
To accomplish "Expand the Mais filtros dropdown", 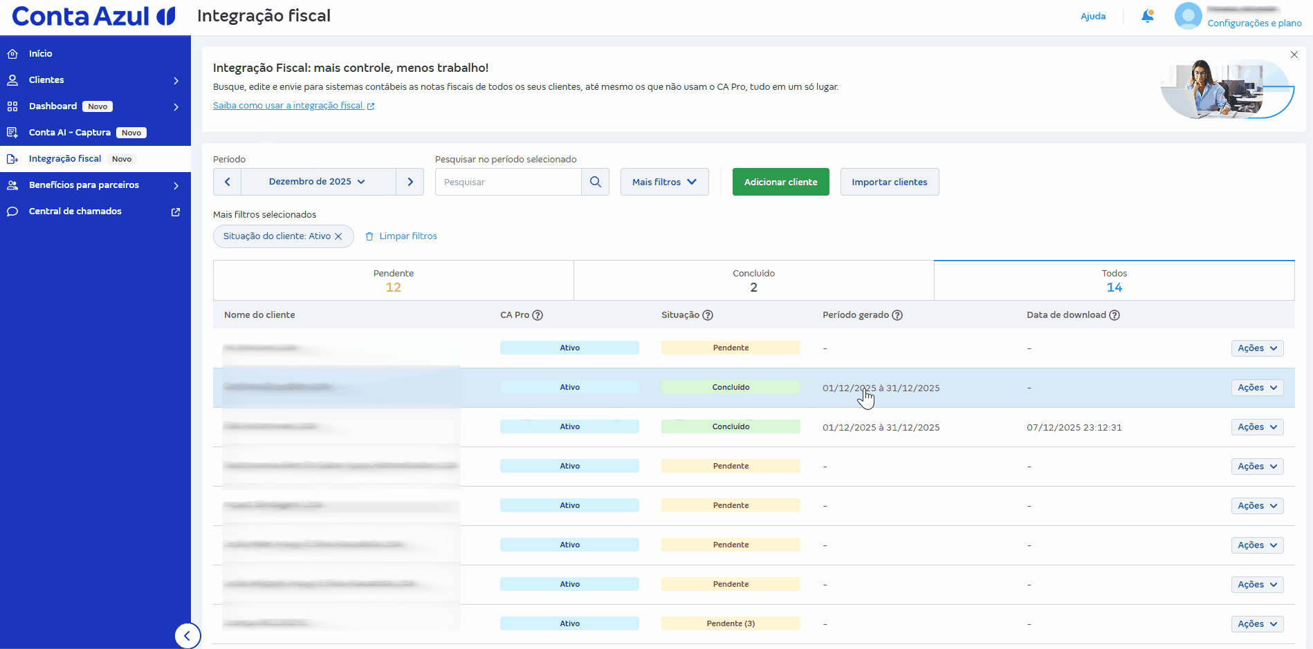I will 664,182.
